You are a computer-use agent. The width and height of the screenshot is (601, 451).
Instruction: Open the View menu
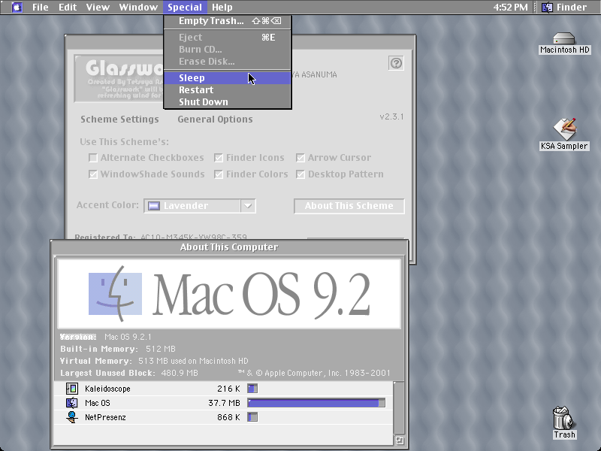[98, 8]
